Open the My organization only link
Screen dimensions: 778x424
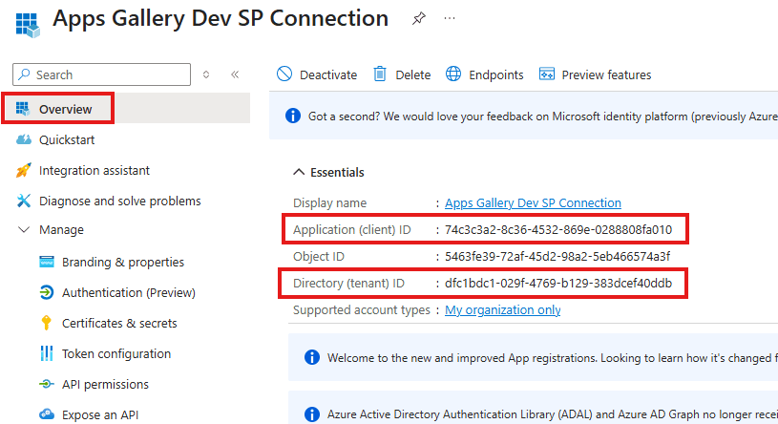(503, 309)
